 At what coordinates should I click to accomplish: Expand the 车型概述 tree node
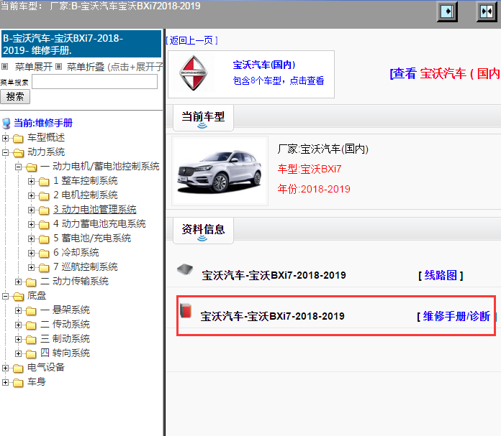pyautogui.click(x=5, y=138)
